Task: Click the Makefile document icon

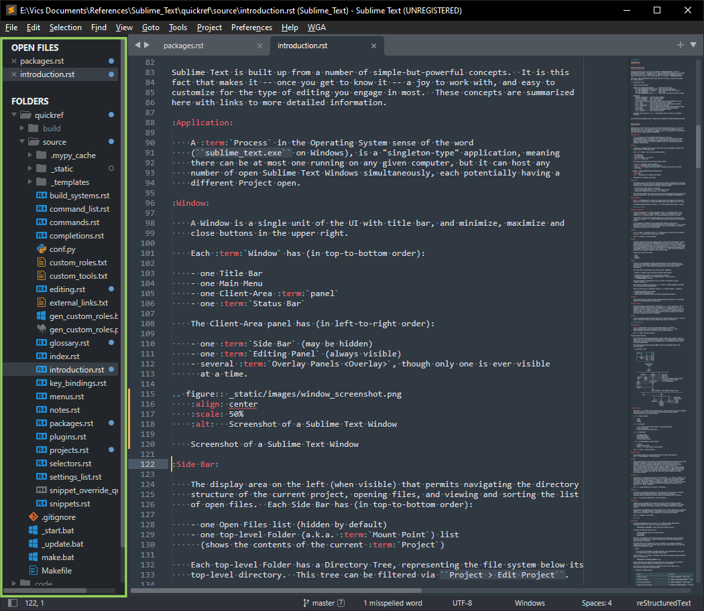Action: pos(33,571)
